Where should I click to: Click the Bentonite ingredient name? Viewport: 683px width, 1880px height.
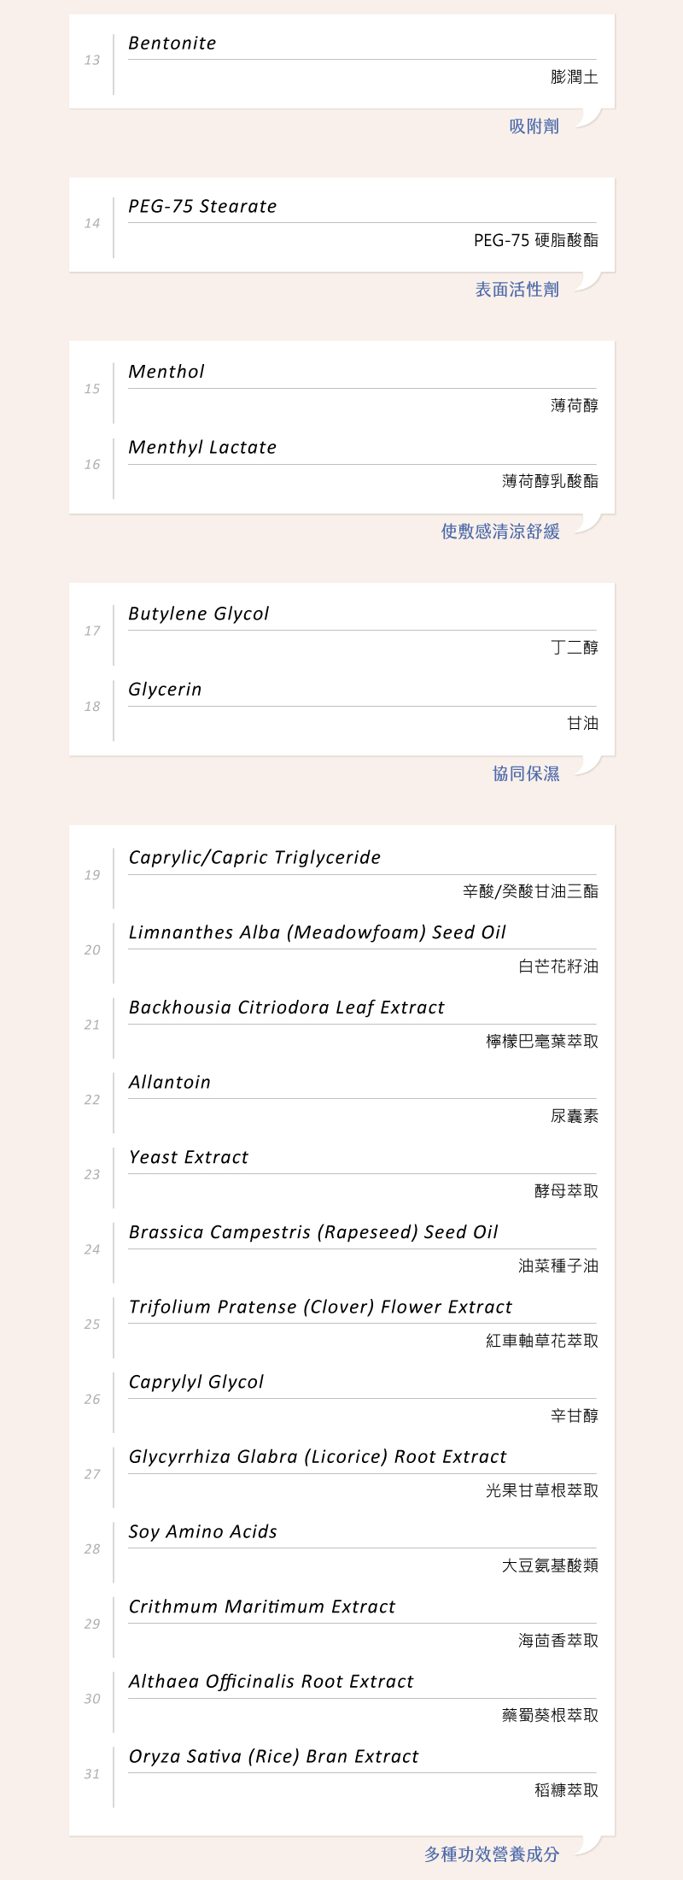(172, 44)
